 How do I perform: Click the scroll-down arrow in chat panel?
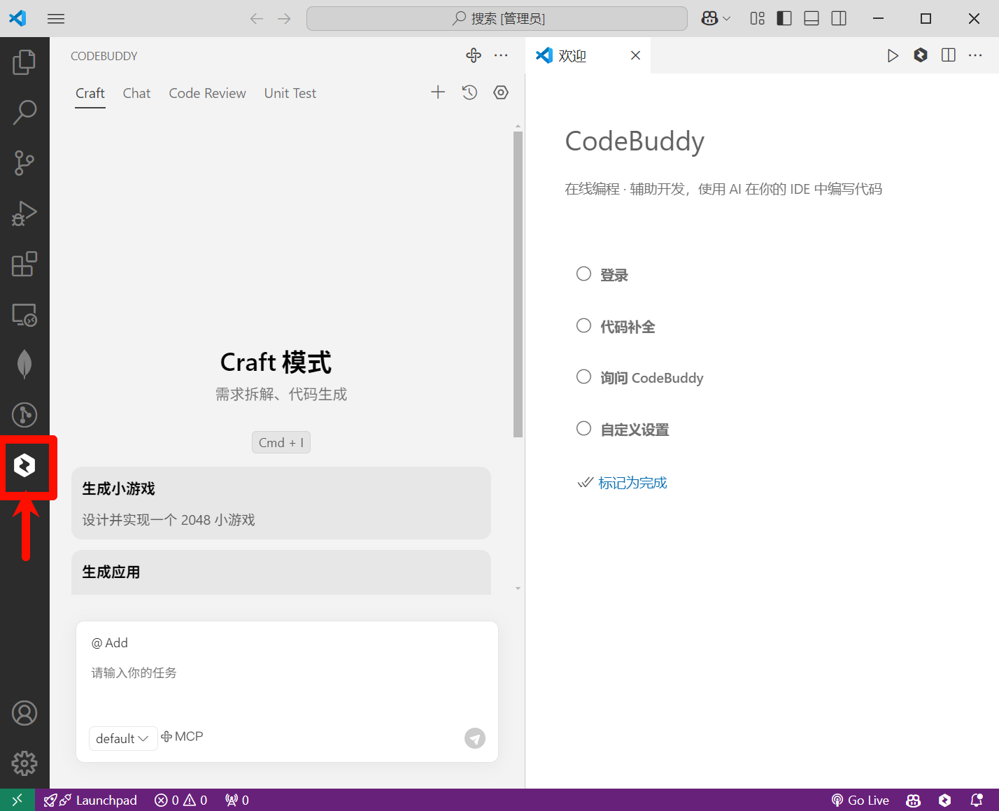pyautogui.click(x=518, y=588)
